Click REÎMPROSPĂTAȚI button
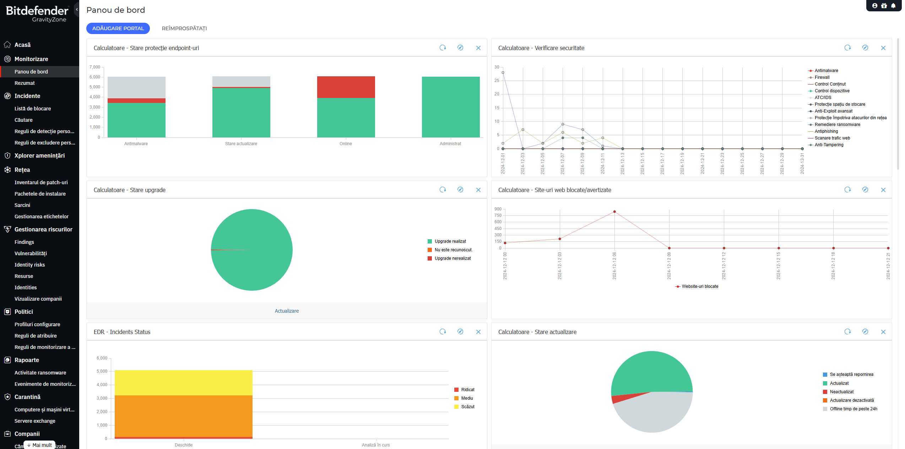 [x=184, y=28]
